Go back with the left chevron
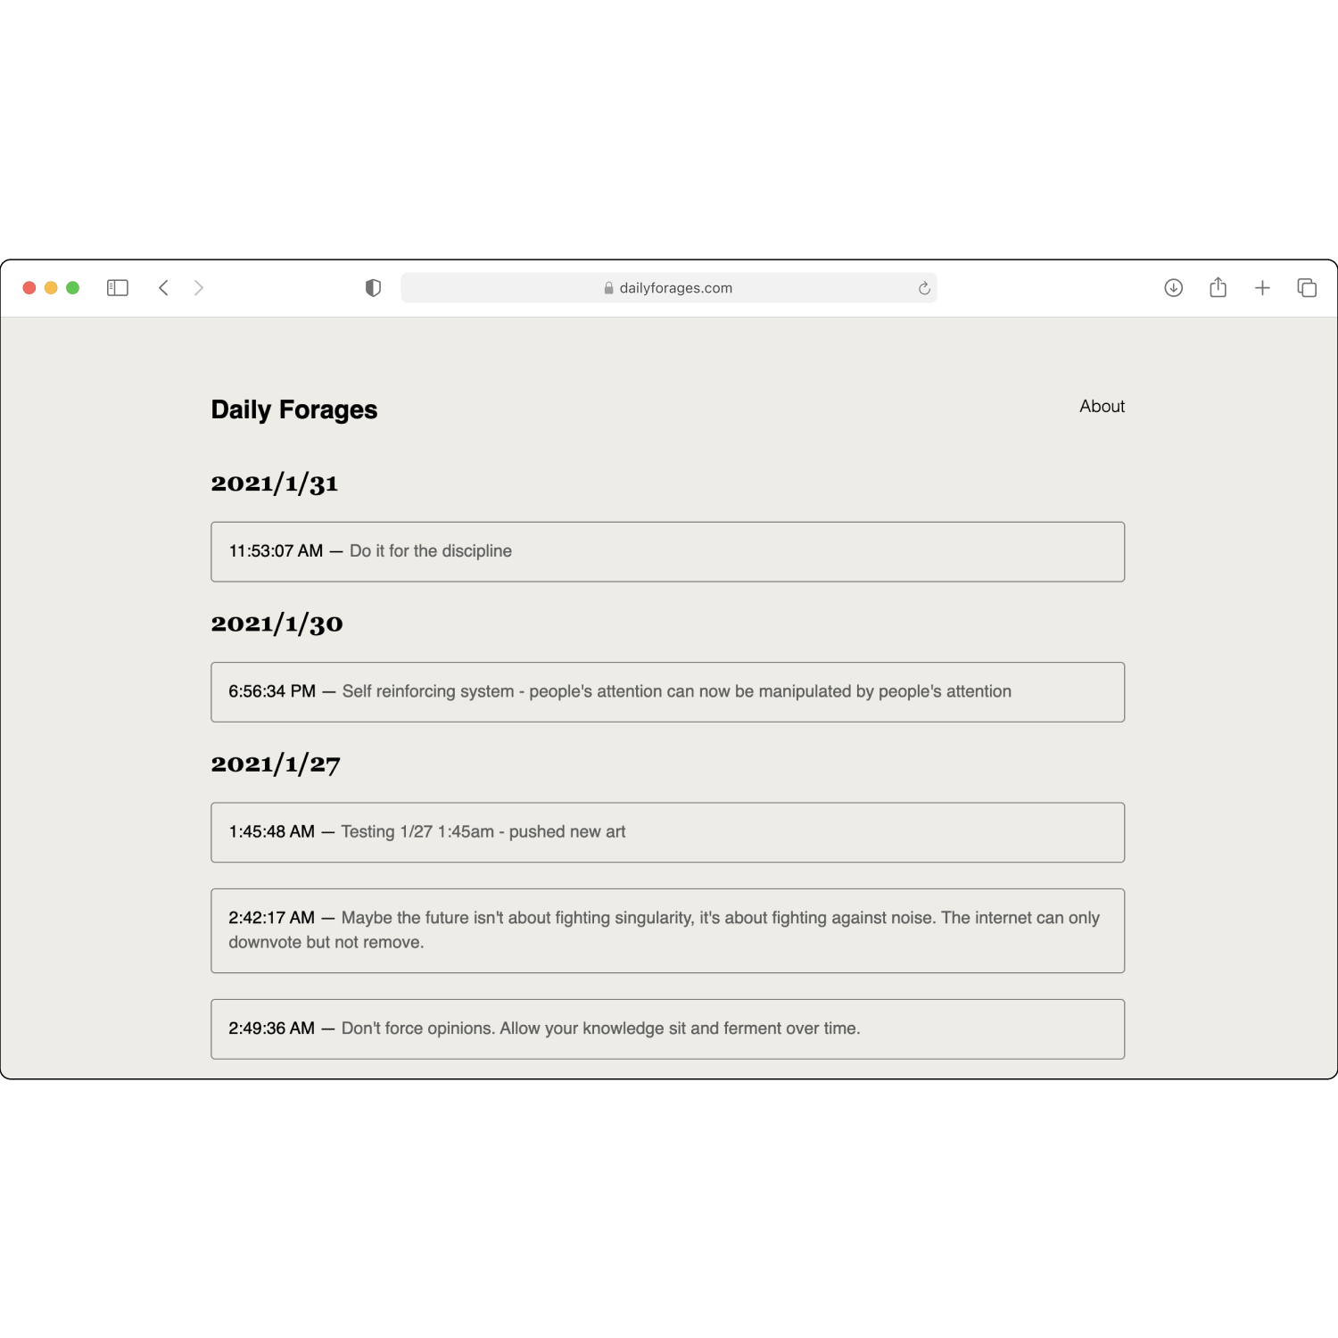Screen dimensions: 1338x1338 [x=163, y=288]
